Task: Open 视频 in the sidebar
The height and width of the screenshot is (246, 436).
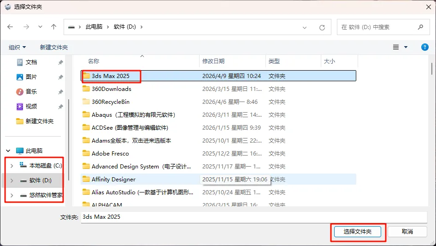Action: (31, 107)
